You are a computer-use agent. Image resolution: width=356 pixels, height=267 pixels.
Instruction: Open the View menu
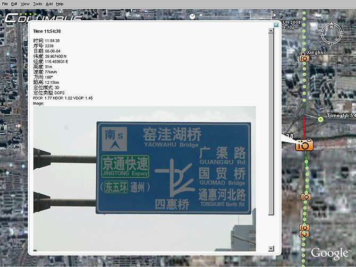pyautogui.click(x=25, y=4)
